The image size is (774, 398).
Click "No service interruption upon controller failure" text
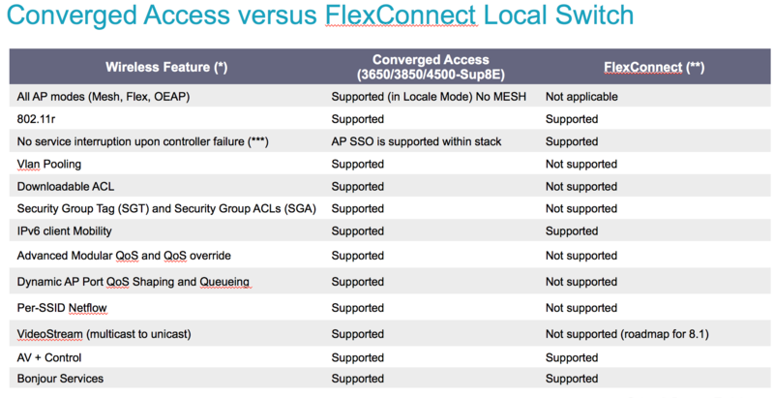(142, 141)
